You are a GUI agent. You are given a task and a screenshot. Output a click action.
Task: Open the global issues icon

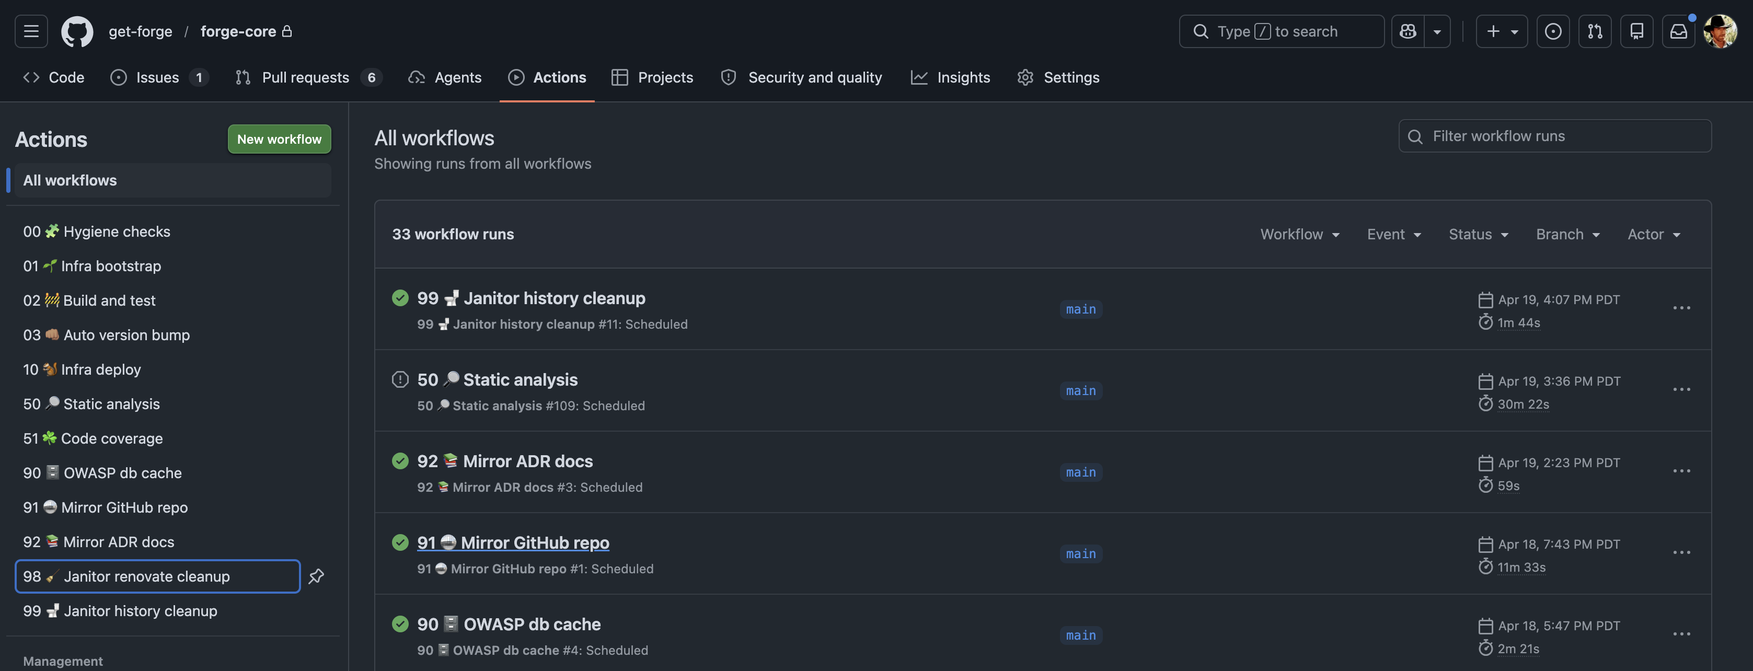tap(1553, 31)
